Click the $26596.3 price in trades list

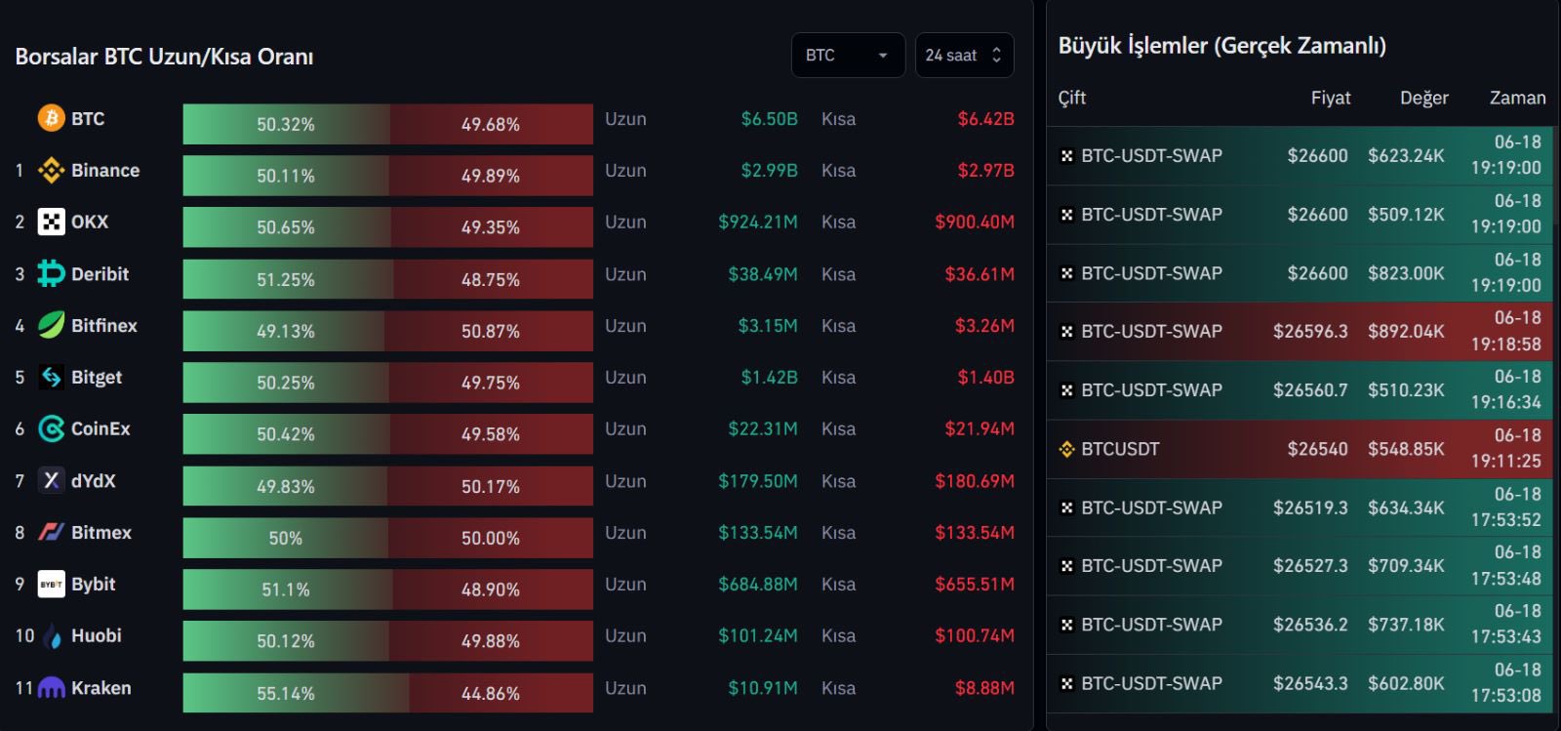coord(1310,331)
